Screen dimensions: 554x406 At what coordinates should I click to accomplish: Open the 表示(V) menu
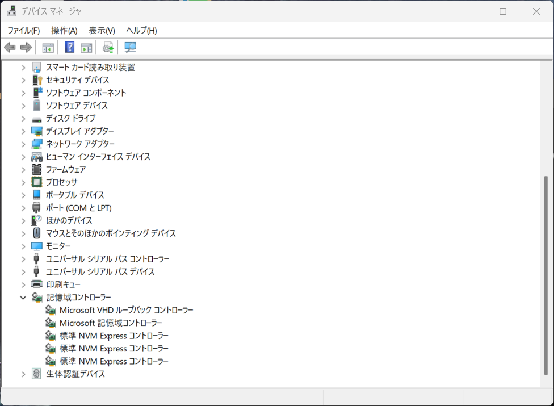click(102, 31)
